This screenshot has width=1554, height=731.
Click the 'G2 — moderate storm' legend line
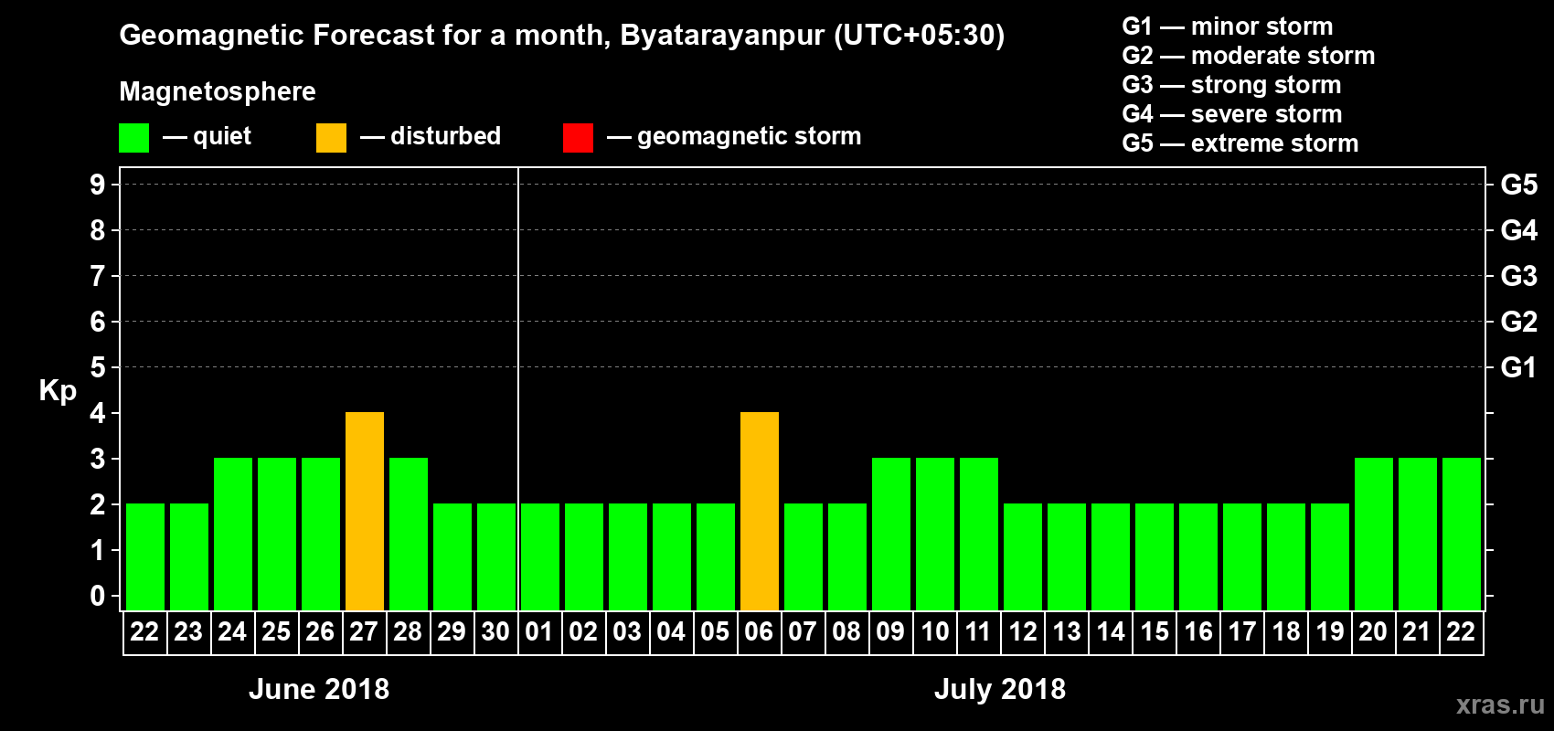[x=1249, y=56]
